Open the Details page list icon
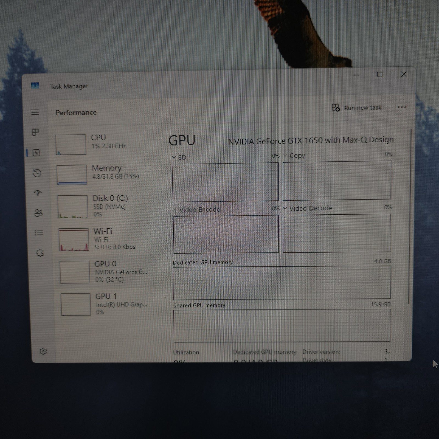 point(39,233)
